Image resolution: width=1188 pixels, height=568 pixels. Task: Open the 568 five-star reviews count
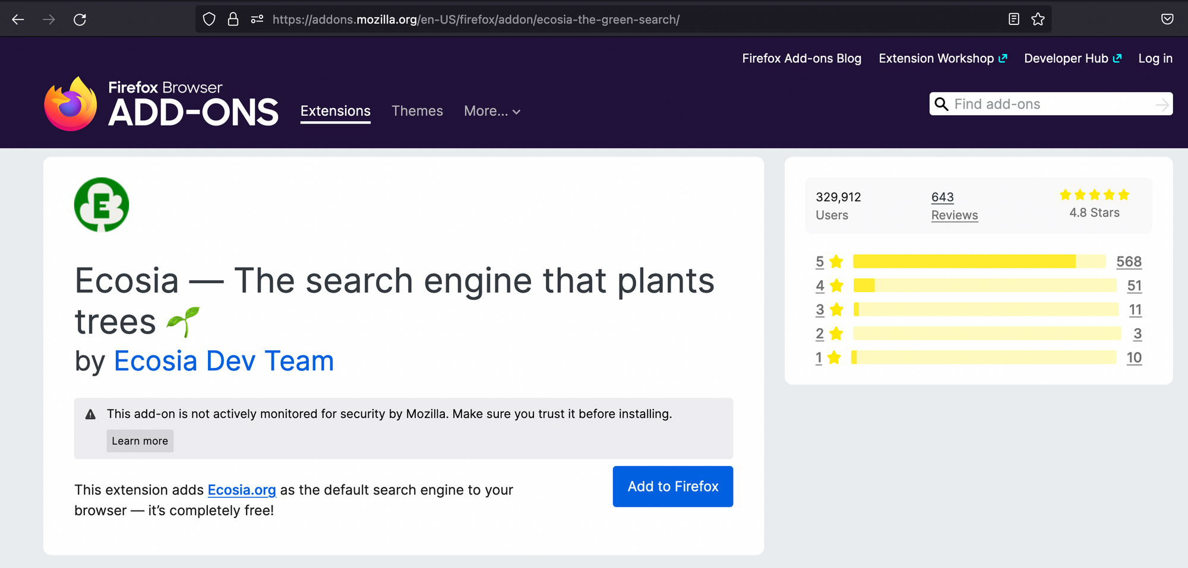coord(1129,262)
